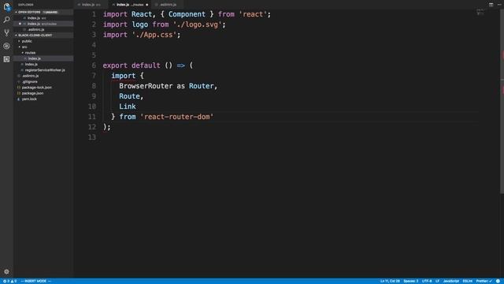Place cursor on './App.css' in line 3

154,35
